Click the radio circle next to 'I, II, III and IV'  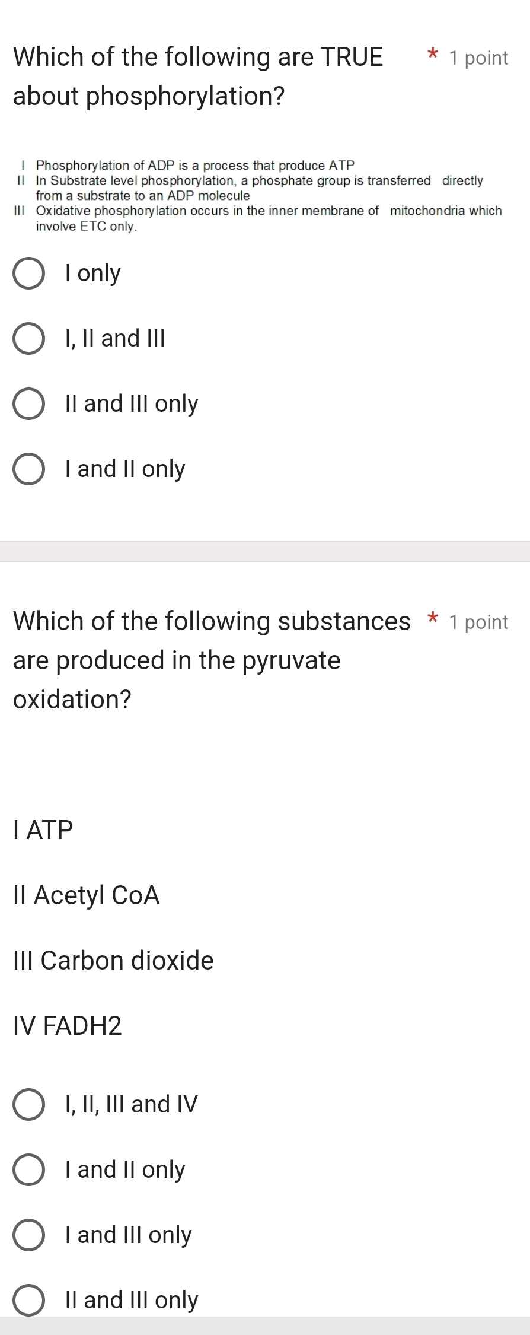[29, 1104]
